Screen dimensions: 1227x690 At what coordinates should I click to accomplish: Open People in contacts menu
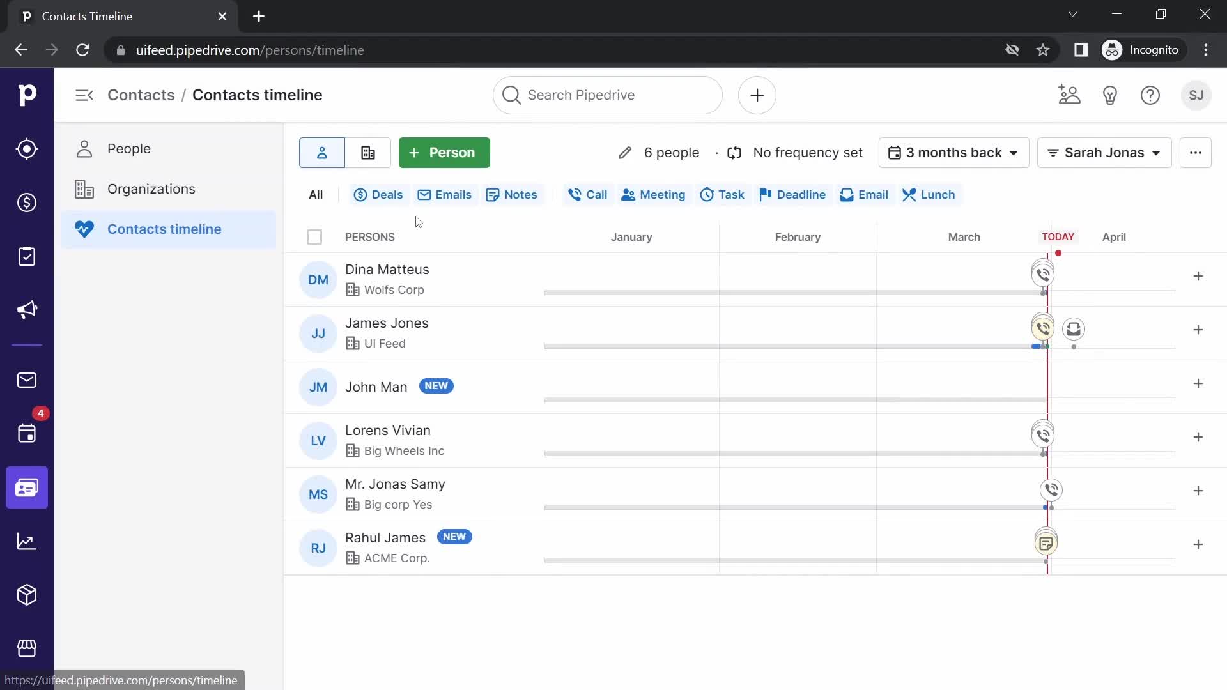[x=169, y=149]
